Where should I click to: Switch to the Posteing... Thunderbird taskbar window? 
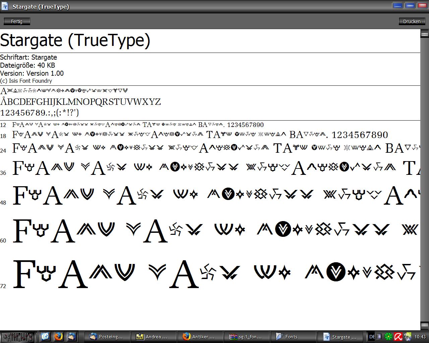[107, 337]
